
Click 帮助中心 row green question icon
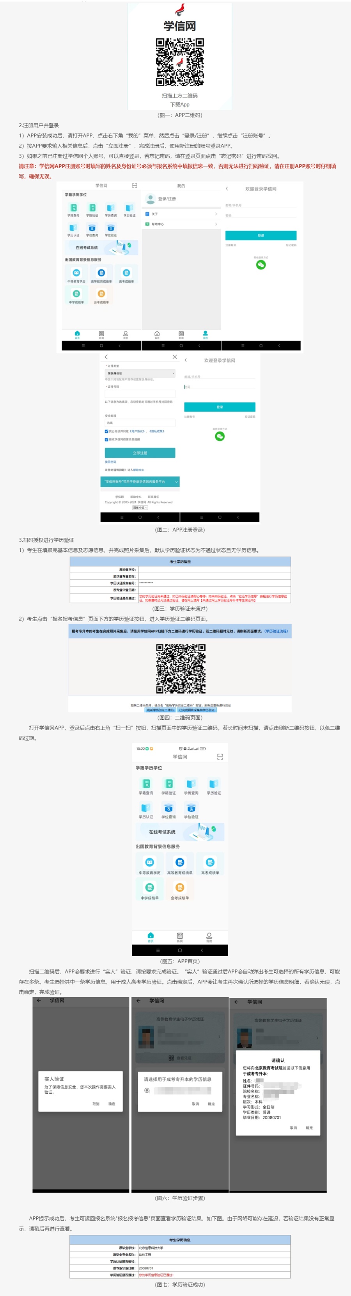click(x=147, y=224)
